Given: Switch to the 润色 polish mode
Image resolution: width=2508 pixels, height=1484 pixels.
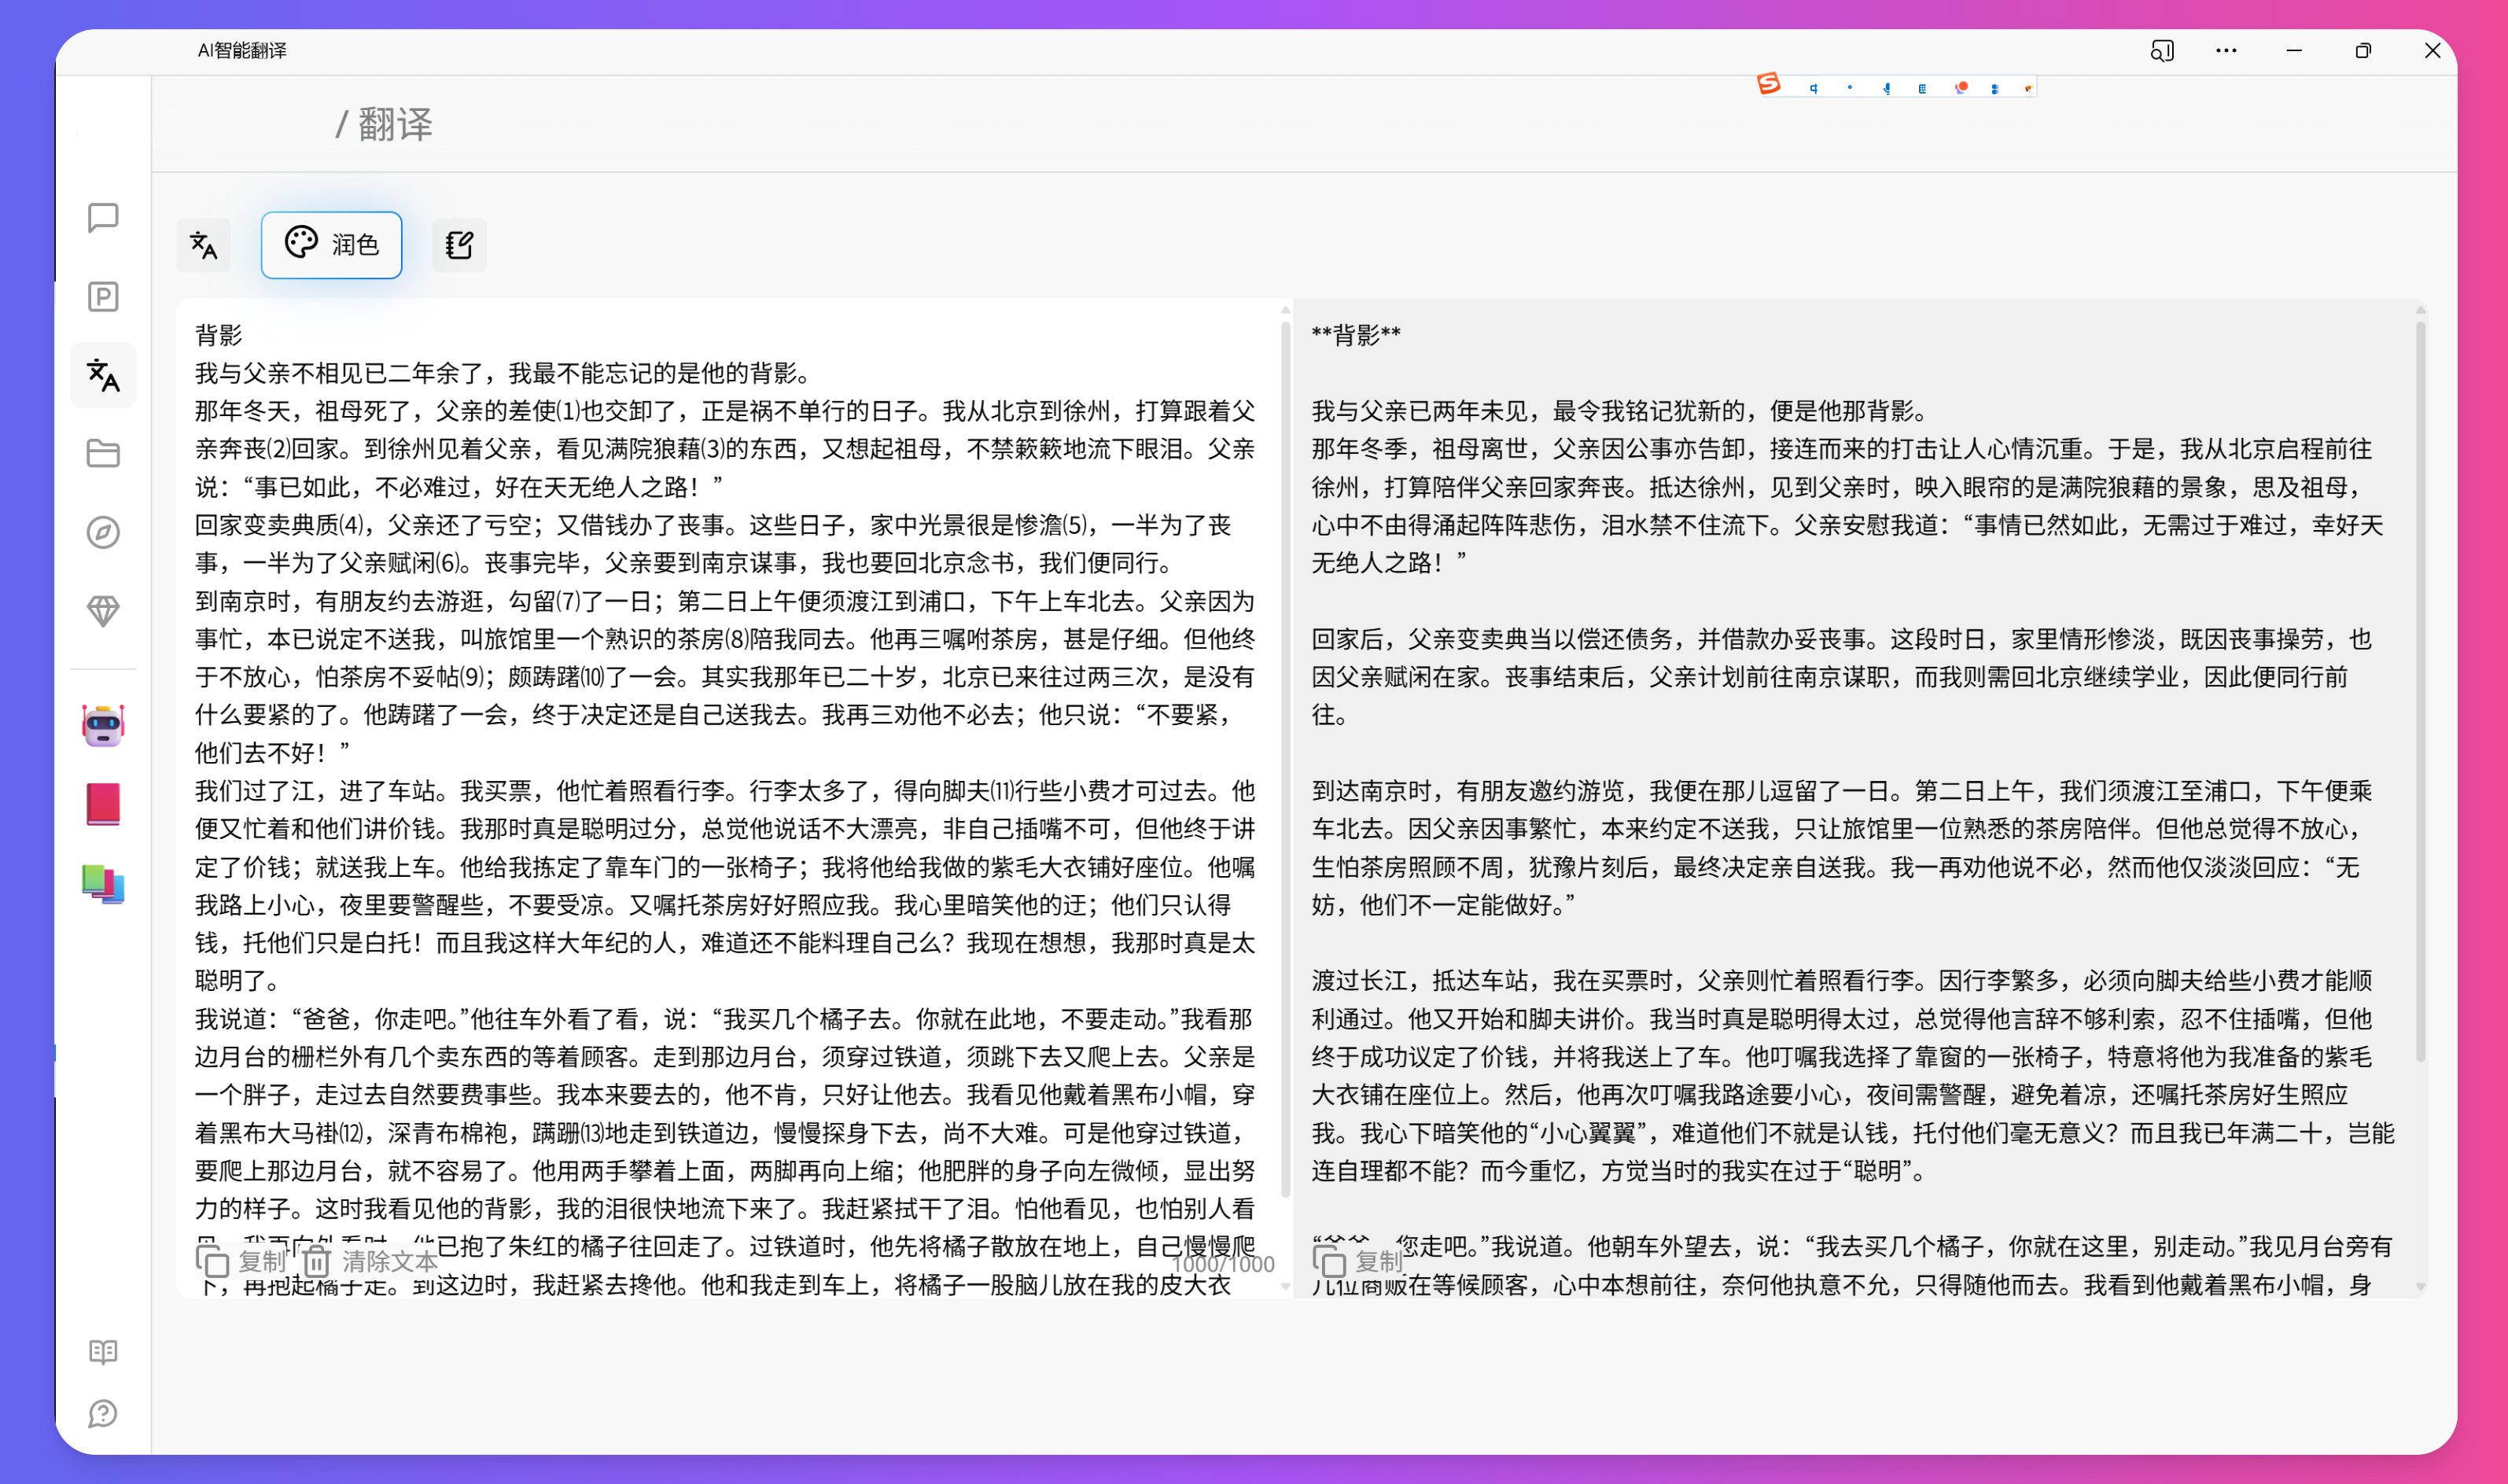Looking at the screenshot, I should 331,245.
